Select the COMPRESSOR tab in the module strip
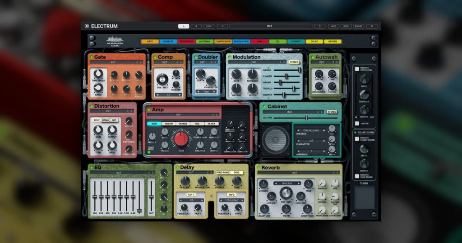462x243 pixels. coord(223,41)
